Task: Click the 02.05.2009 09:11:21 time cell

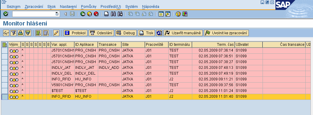Action: tap(214, 79)
